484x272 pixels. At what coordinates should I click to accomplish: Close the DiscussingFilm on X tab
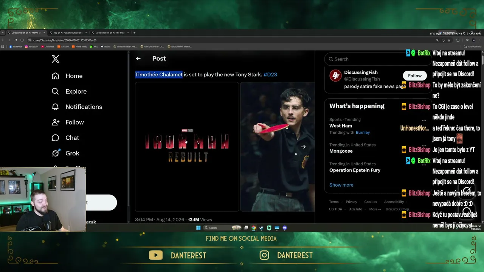pos(128,33)
